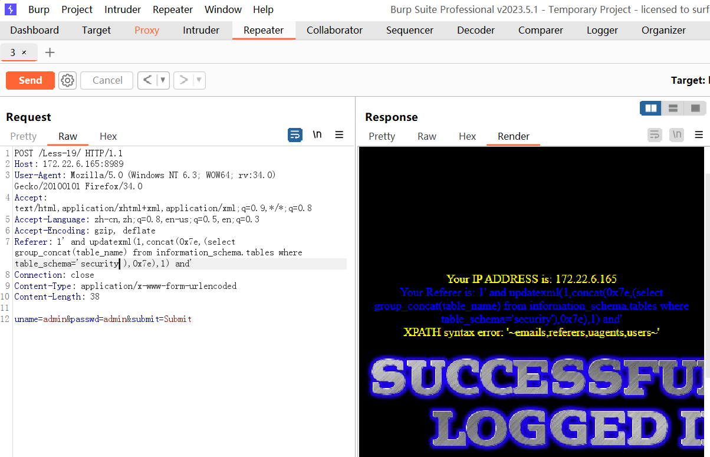Click the Host header line

[x=69, y=164]
